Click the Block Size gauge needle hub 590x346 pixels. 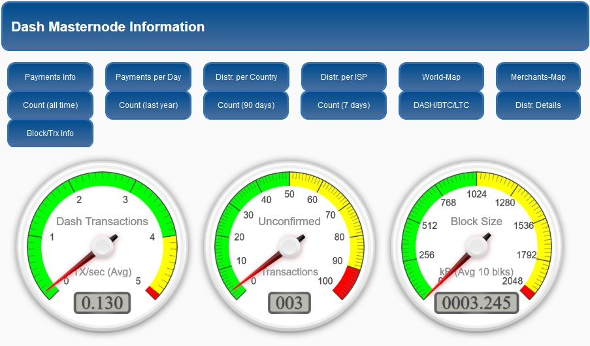tap(476, 247)
